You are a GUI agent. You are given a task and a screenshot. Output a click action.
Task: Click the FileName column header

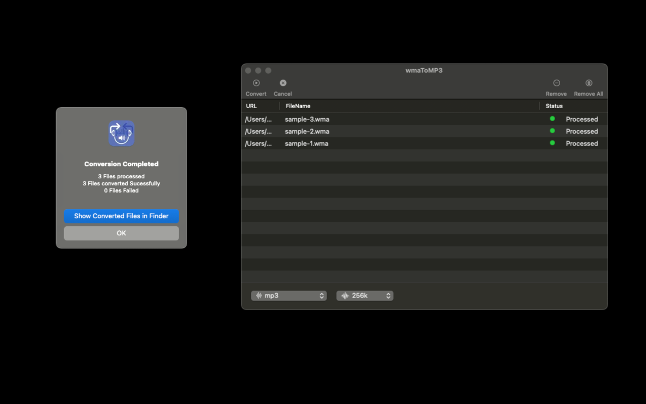tap(298, 106)
